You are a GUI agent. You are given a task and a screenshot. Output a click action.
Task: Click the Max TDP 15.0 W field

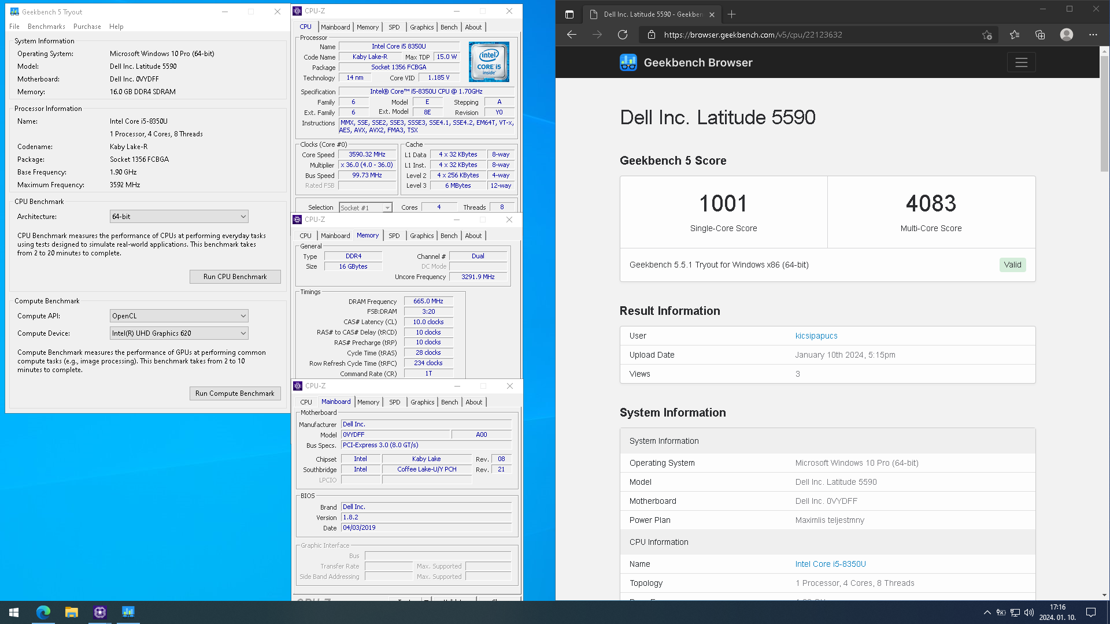click(x=447, y=57)
